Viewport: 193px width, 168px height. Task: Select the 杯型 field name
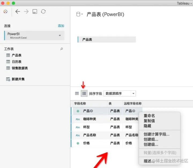86,127
